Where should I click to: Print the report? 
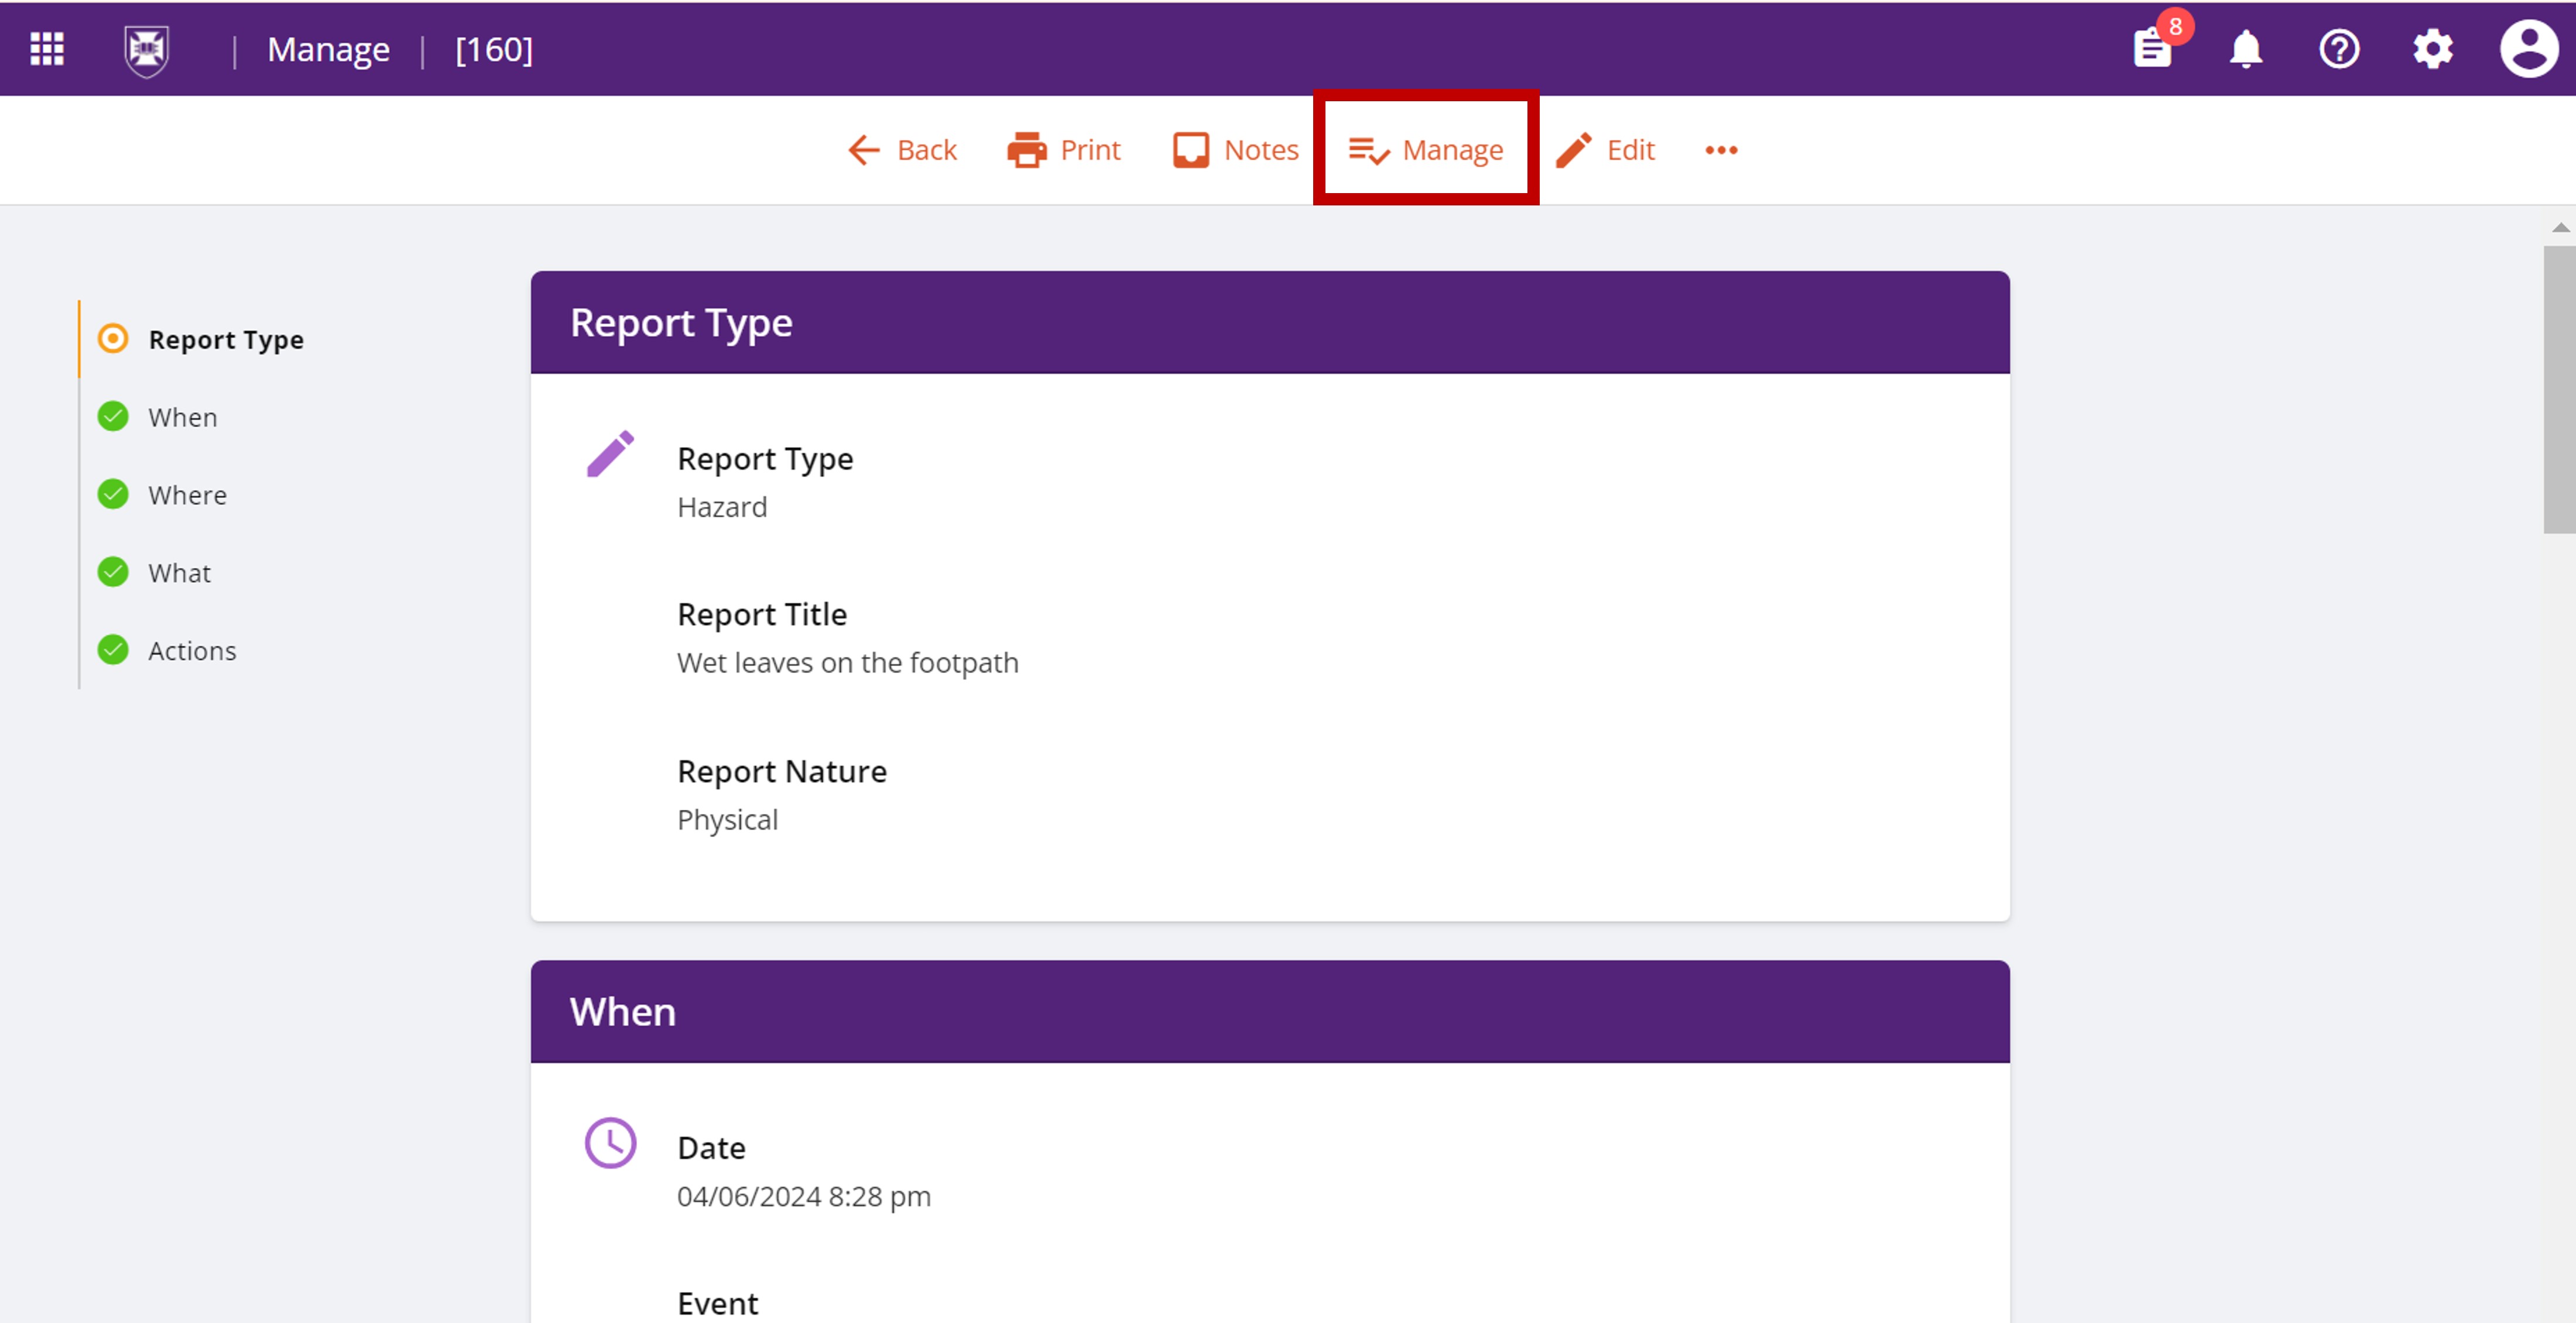1064,150
